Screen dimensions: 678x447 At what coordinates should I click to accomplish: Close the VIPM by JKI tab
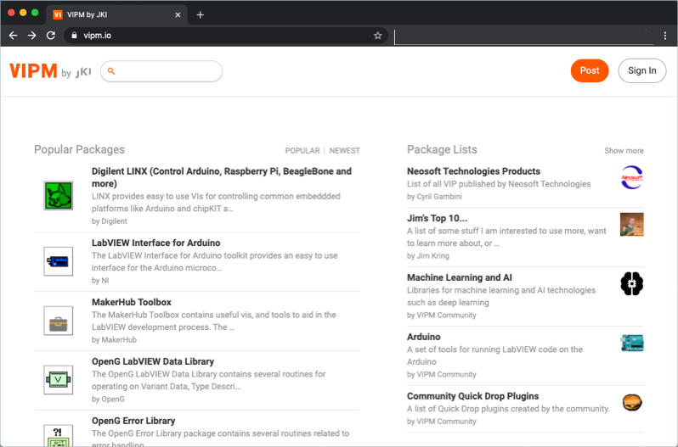point(178,14)
